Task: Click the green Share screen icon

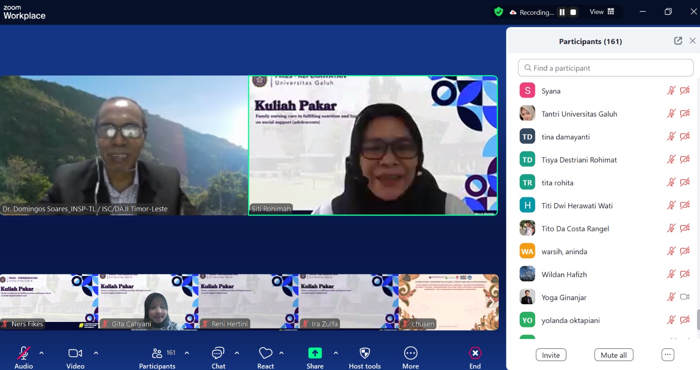Action: coord(315,353)
